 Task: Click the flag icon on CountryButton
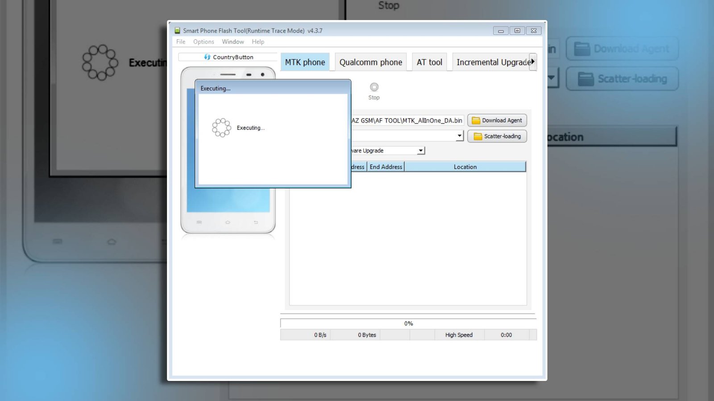[x=207, y=57]
